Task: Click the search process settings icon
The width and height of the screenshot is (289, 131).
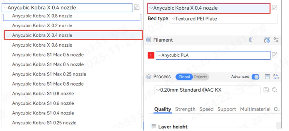Action: tap(275, 90)
